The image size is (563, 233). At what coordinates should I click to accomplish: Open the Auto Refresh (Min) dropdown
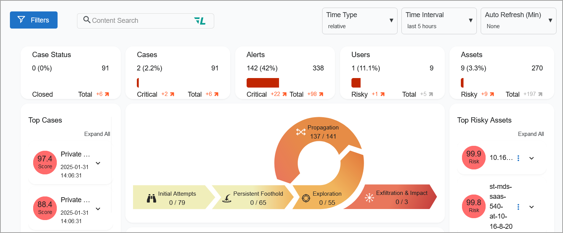[x=518, y=21]
